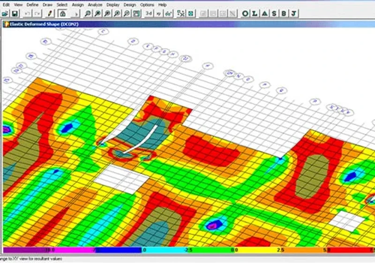Image resolution: width=375 pixels, height=263 pixels.
Task: Click the last magnifier zoom icon before the pan view icon
Action: point(127,14)
